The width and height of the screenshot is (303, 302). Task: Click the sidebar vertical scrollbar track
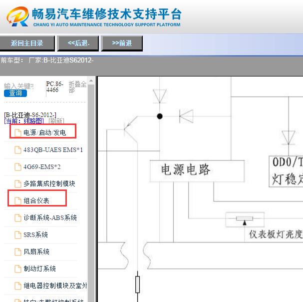pos(91,192)
